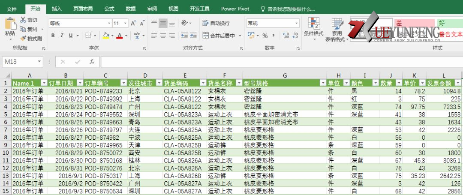Switch to the 插入 (Insert) tab
The width and height of the screenshot is (463, 195).
[57, 9]
